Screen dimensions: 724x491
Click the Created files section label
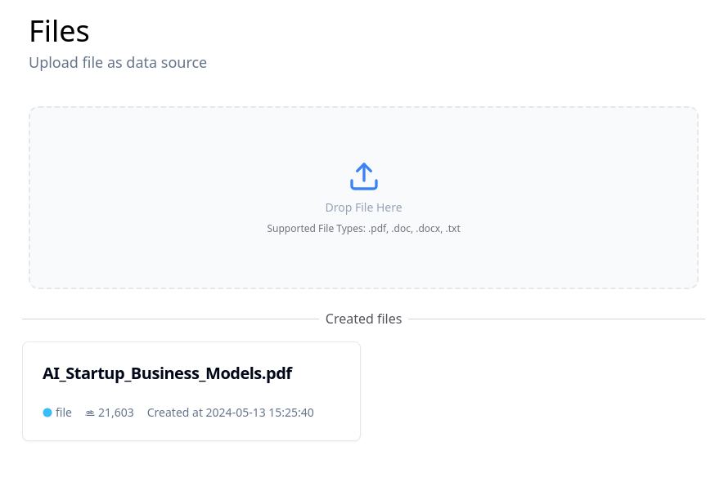[x=363, y=319]
